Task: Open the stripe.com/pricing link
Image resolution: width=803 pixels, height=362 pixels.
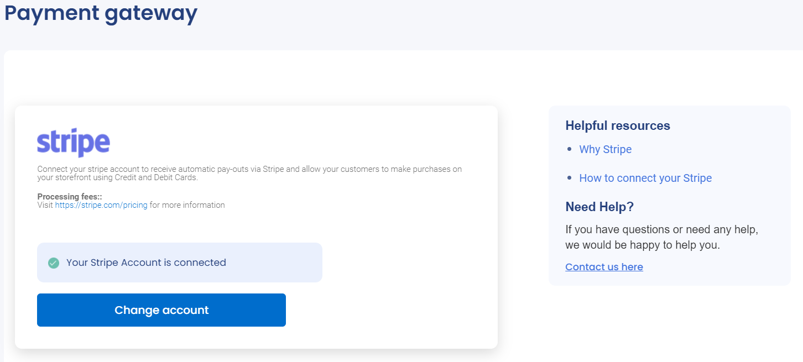Action: click(101, 205)
